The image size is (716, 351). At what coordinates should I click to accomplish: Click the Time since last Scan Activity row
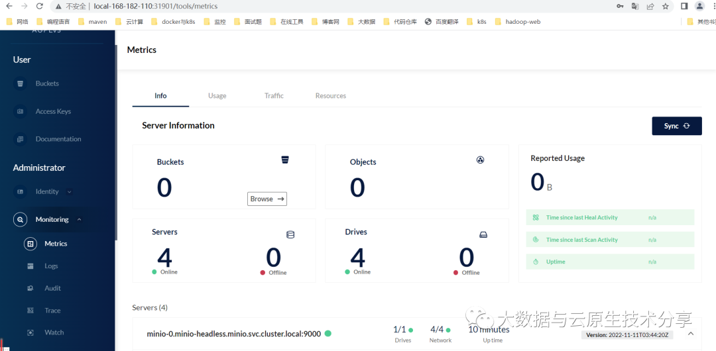tap(610, 240)
